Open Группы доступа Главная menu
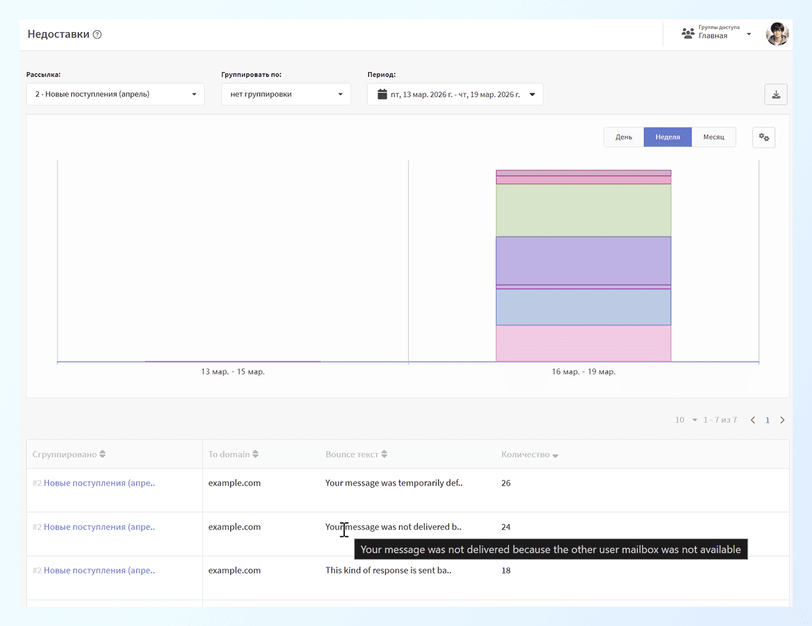The image size is (812, 626). (x=717, y=33)
